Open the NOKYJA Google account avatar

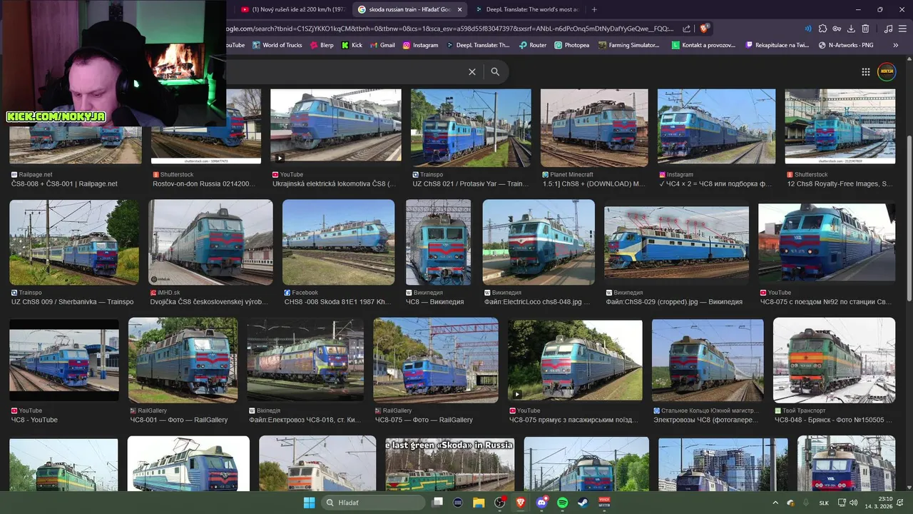887,71
